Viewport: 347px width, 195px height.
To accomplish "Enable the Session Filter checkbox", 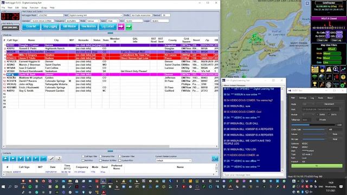I will tap(100, 160).
